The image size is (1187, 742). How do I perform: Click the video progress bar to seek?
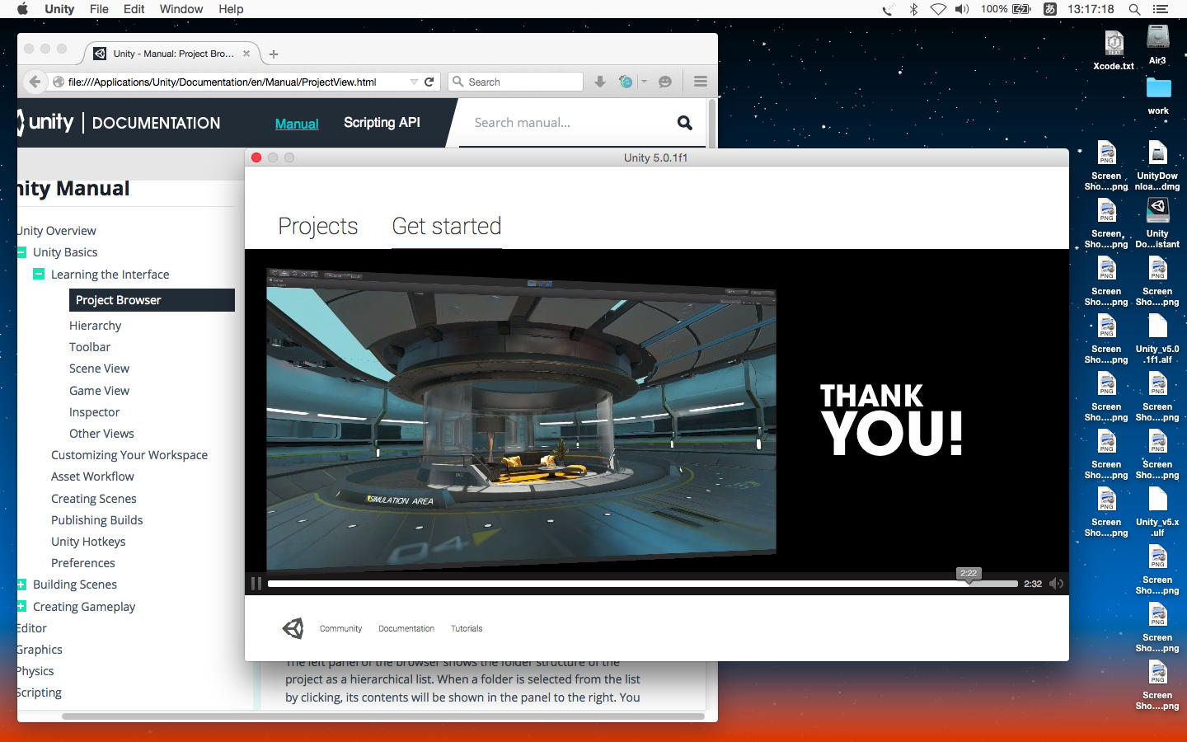(643, 584)
